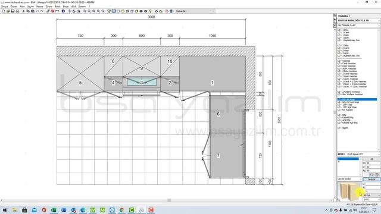Click the active plan view icon
Image resolution: width=381 pixels, height=214 pixels.
[x=114, y=11]
